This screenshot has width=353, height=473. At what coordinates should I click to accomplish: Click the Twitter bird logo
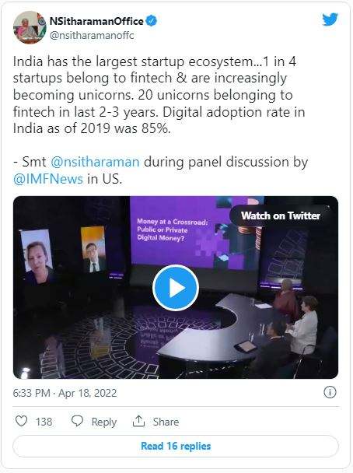330,20
